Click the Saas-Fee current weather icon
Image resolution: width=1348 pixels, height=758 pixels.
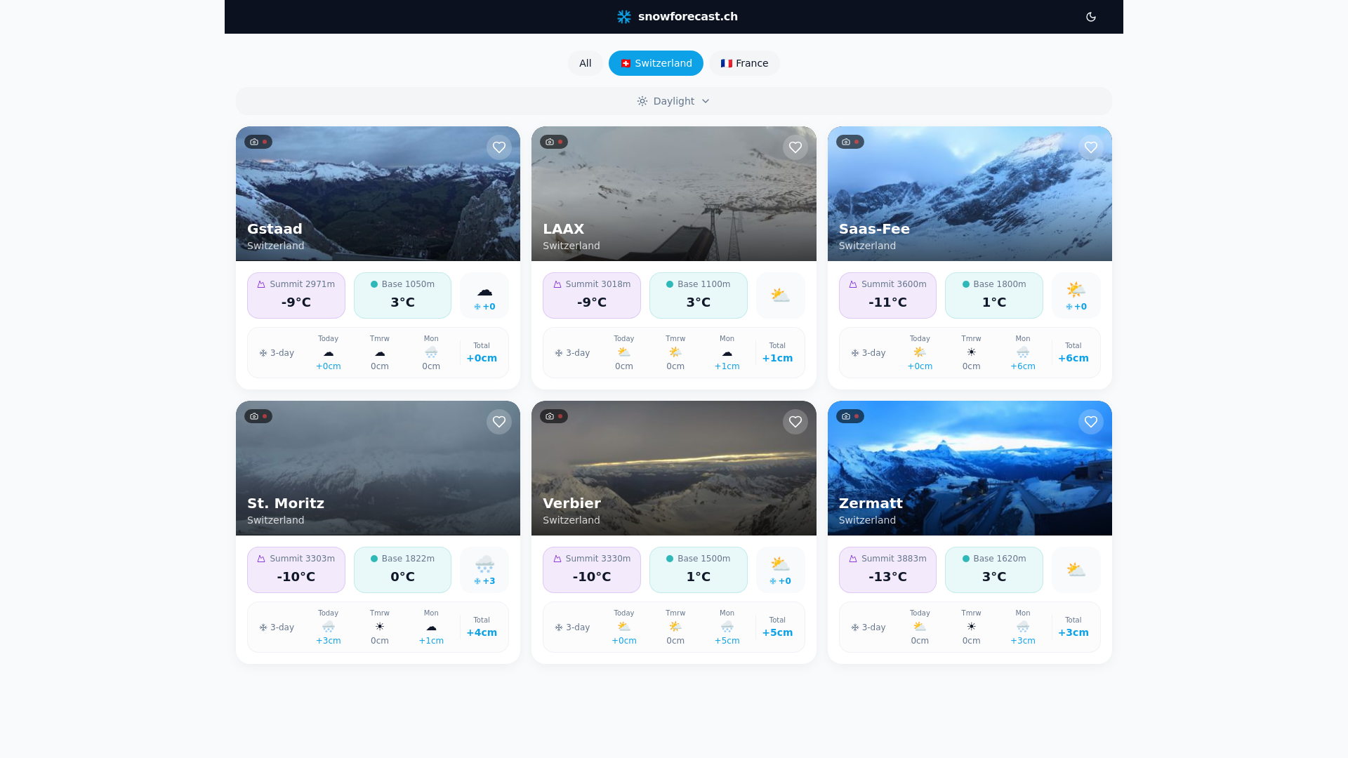pos(1076,290)
